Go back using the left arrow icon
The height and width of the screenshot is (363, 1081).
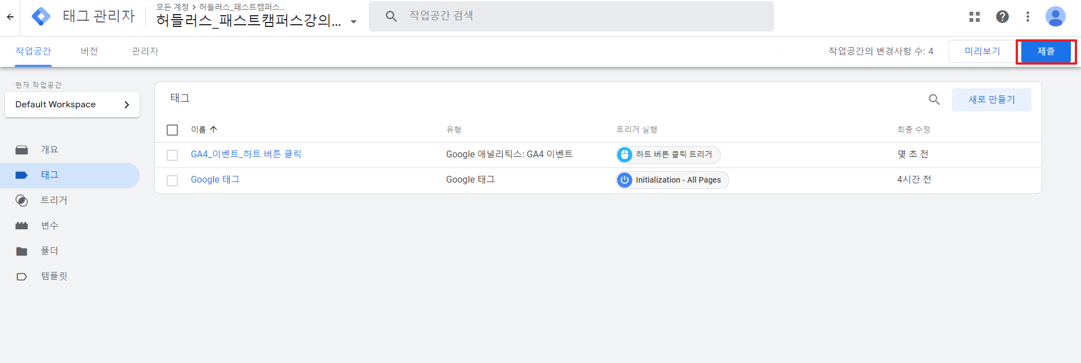[x=10, y=17]
